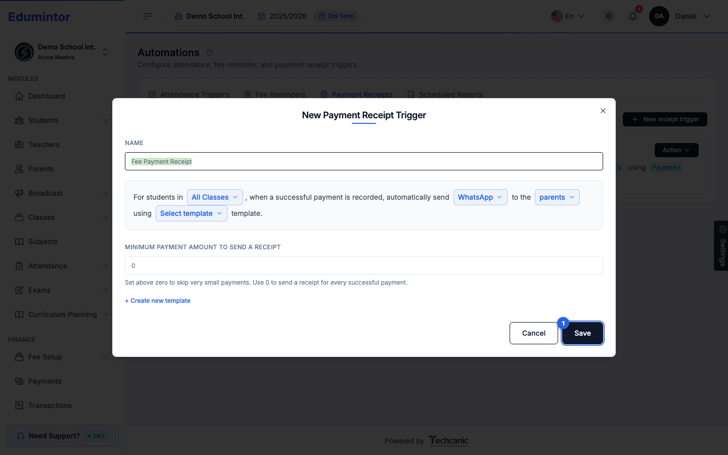The image size is (728, 455).
Task: Click the Transactions icon in sidebar
Action: pos(19,405)
